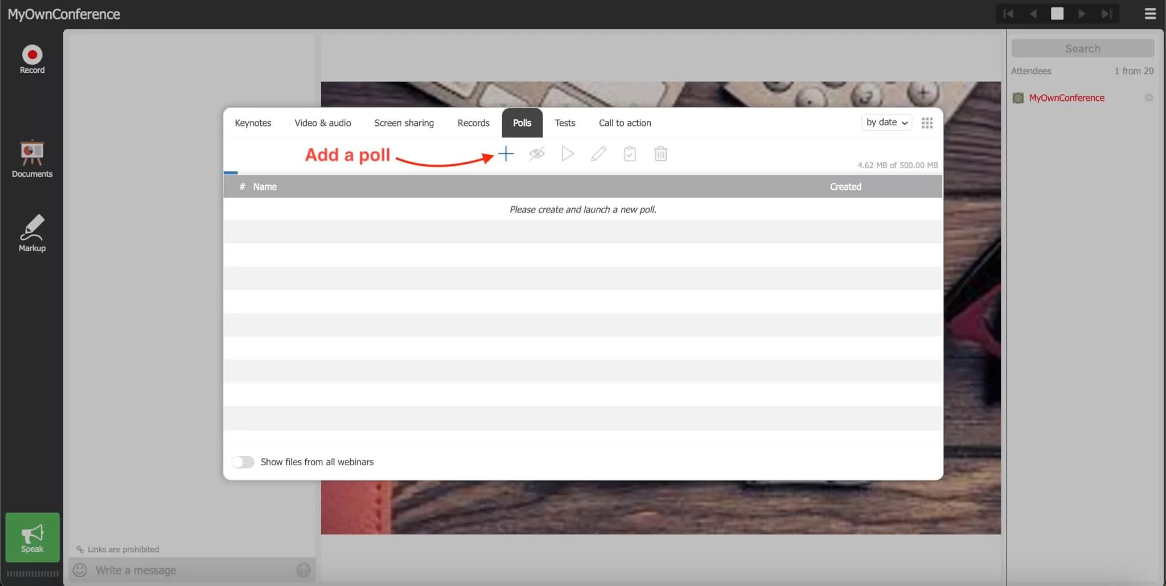Switch to the Tests tab
Viewport: 1166px width, 586px height.
point(565,123)
